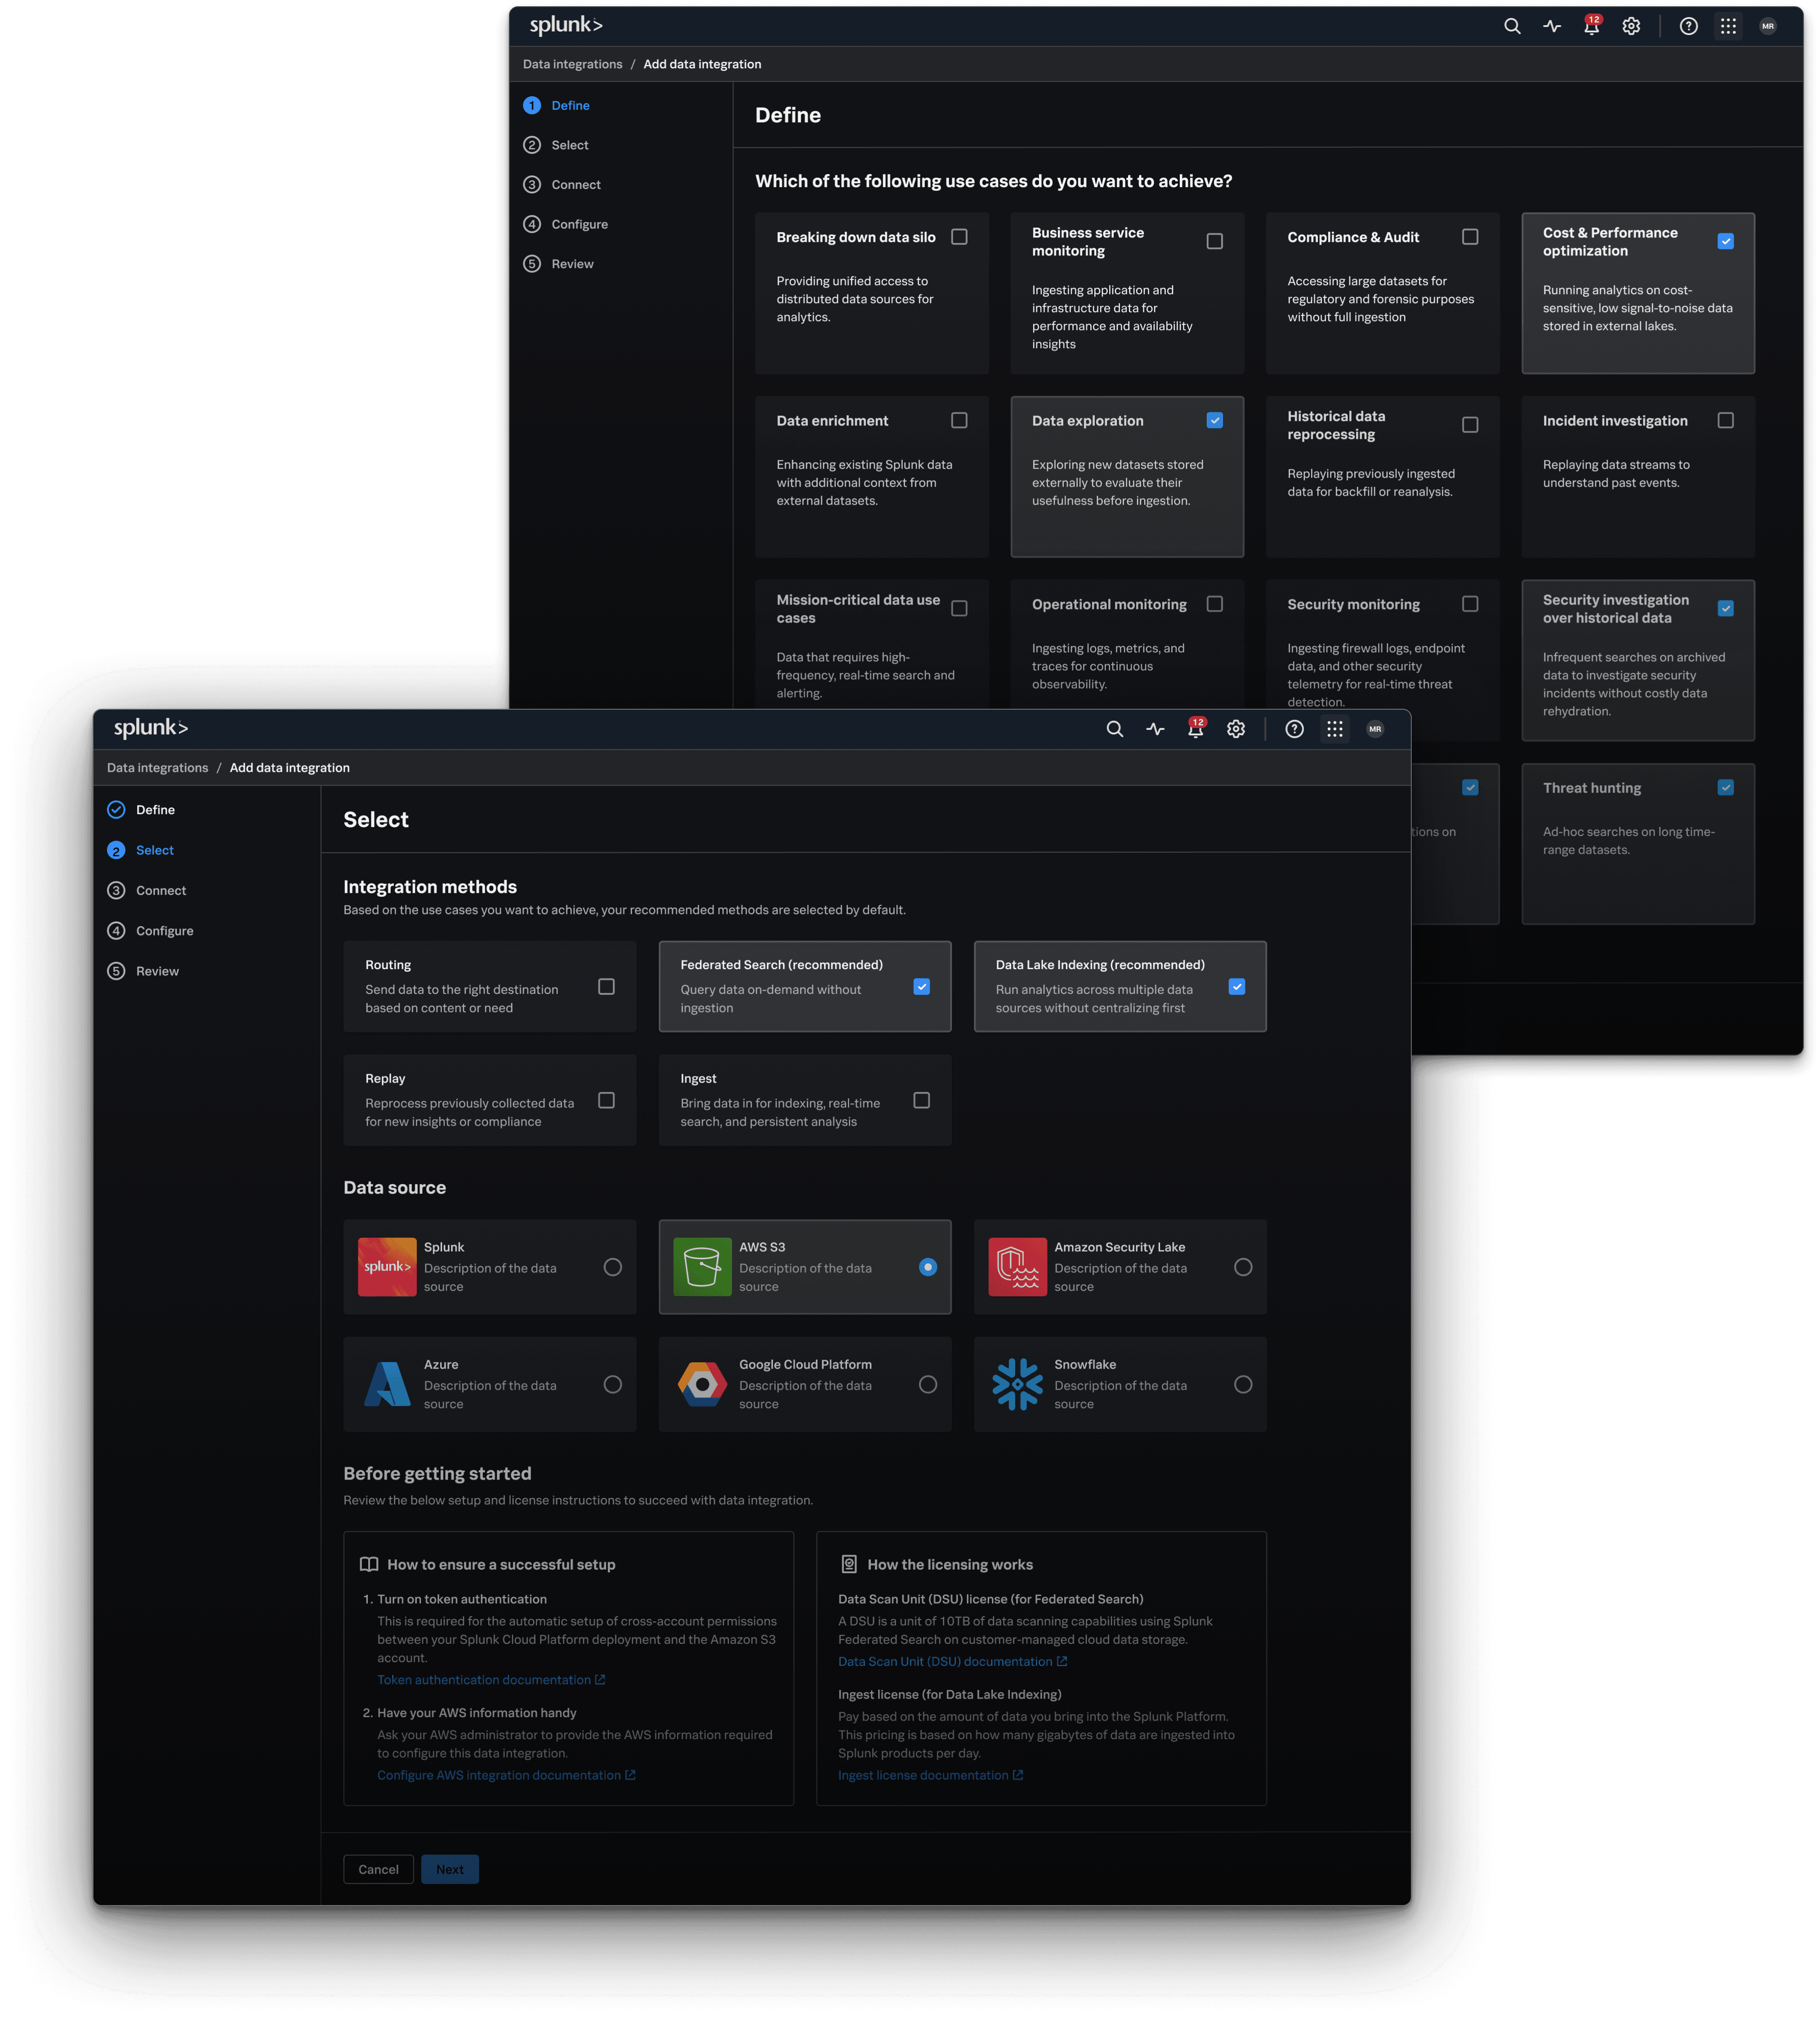Open the Configure step in front sidebar

tap(164, 930)
